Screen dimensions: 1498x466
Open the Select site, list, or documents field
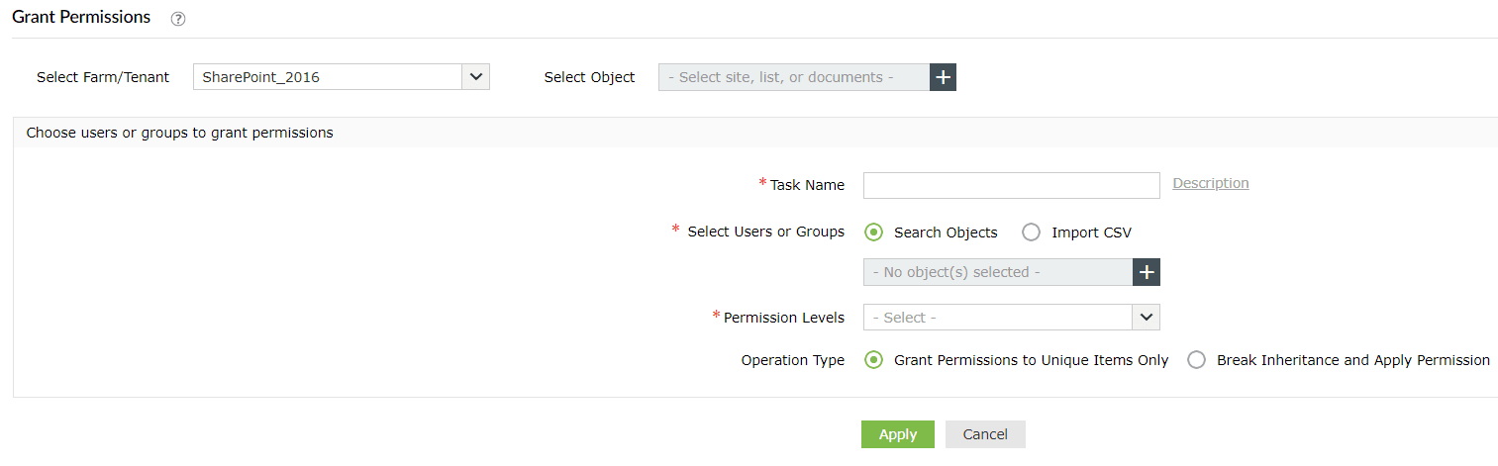point(793,77)
